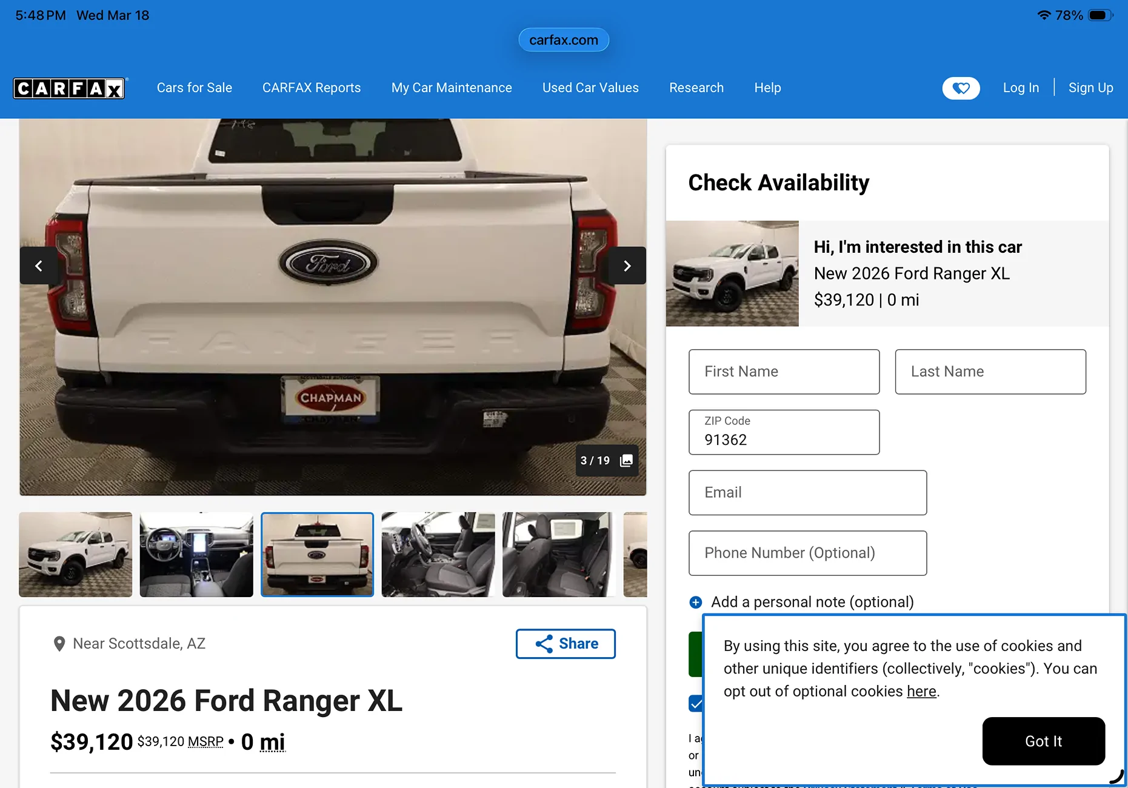Open Research menu

tap(696, 88)
